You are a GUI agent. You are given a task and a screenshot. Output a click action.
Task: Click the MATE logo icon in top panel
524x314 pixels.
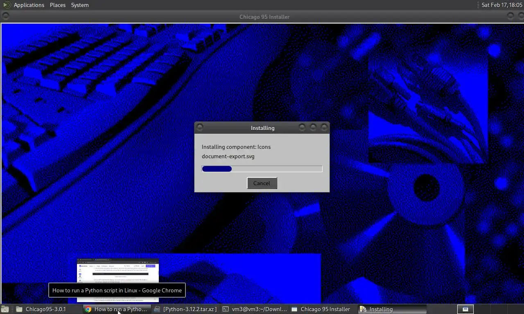coord(7,5)
